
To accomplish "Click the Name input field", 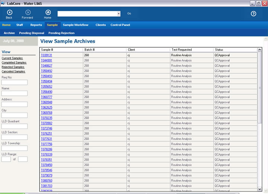I will click(15, 93).
